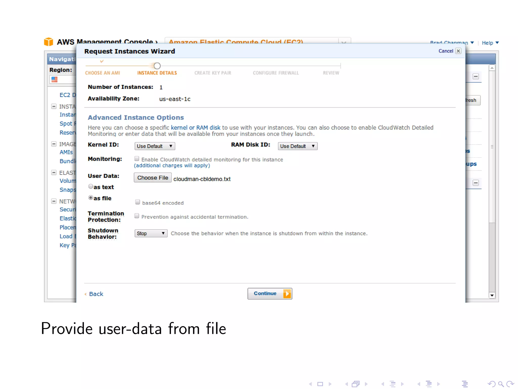Go to next section arrow in Beamer bar
The image size is (518, 389).
click(x=438, y=384)
